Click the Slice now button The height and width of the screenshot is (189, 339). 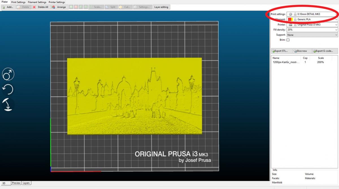pyautogui.click(x=302, y=51)
